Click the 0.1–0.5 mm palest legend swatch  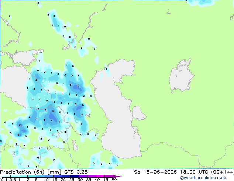point(6,176)
